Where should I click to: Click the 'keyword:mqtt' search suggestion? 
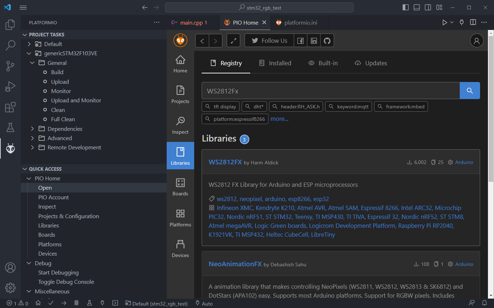(x=349, y=107)
